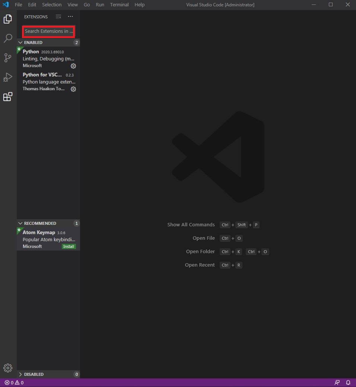Select the Atom Keymap extension entry
The height and width of the screenshot is (387, 356).
click(x=48, y=239)
